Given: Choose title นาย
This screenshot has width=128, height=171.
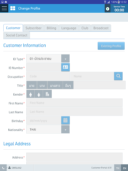Looking at the screenshot, I should 32,85.
